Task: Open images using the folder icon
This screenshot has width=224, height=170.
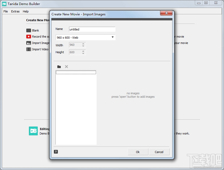Action: pos(59,66)
